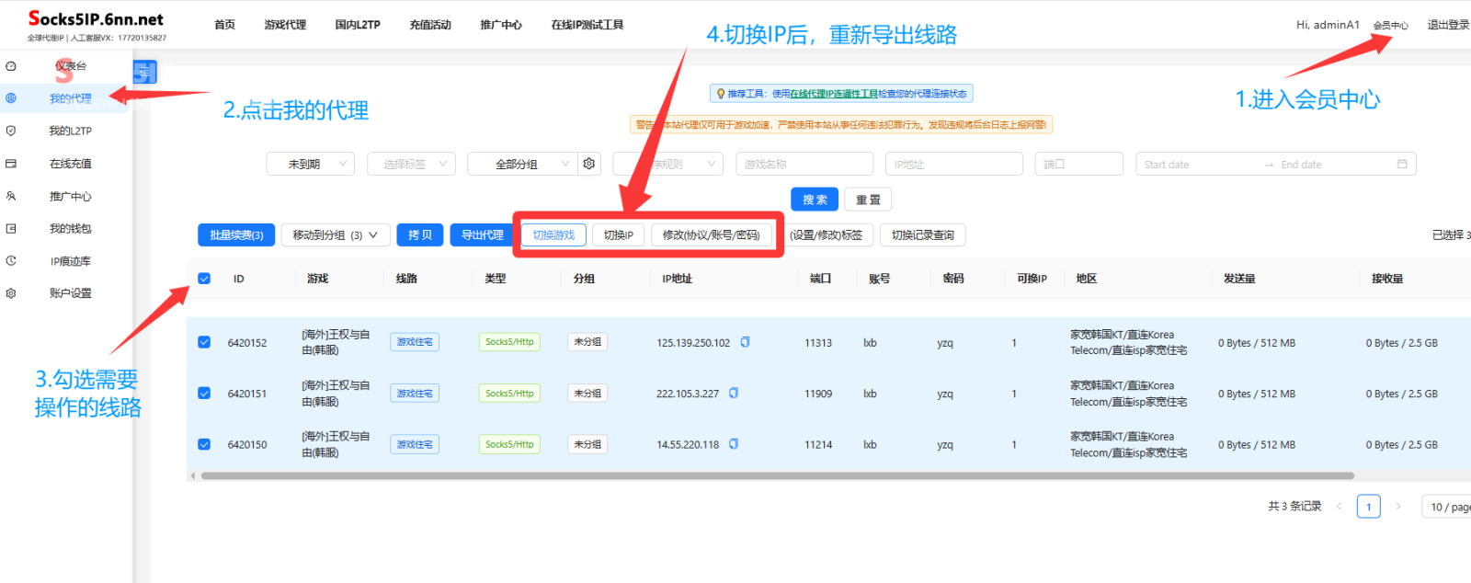The height and width of the screenshot is (583, 1471).
Task: Click the 切换记录查询 button
Action: point(922,235)
